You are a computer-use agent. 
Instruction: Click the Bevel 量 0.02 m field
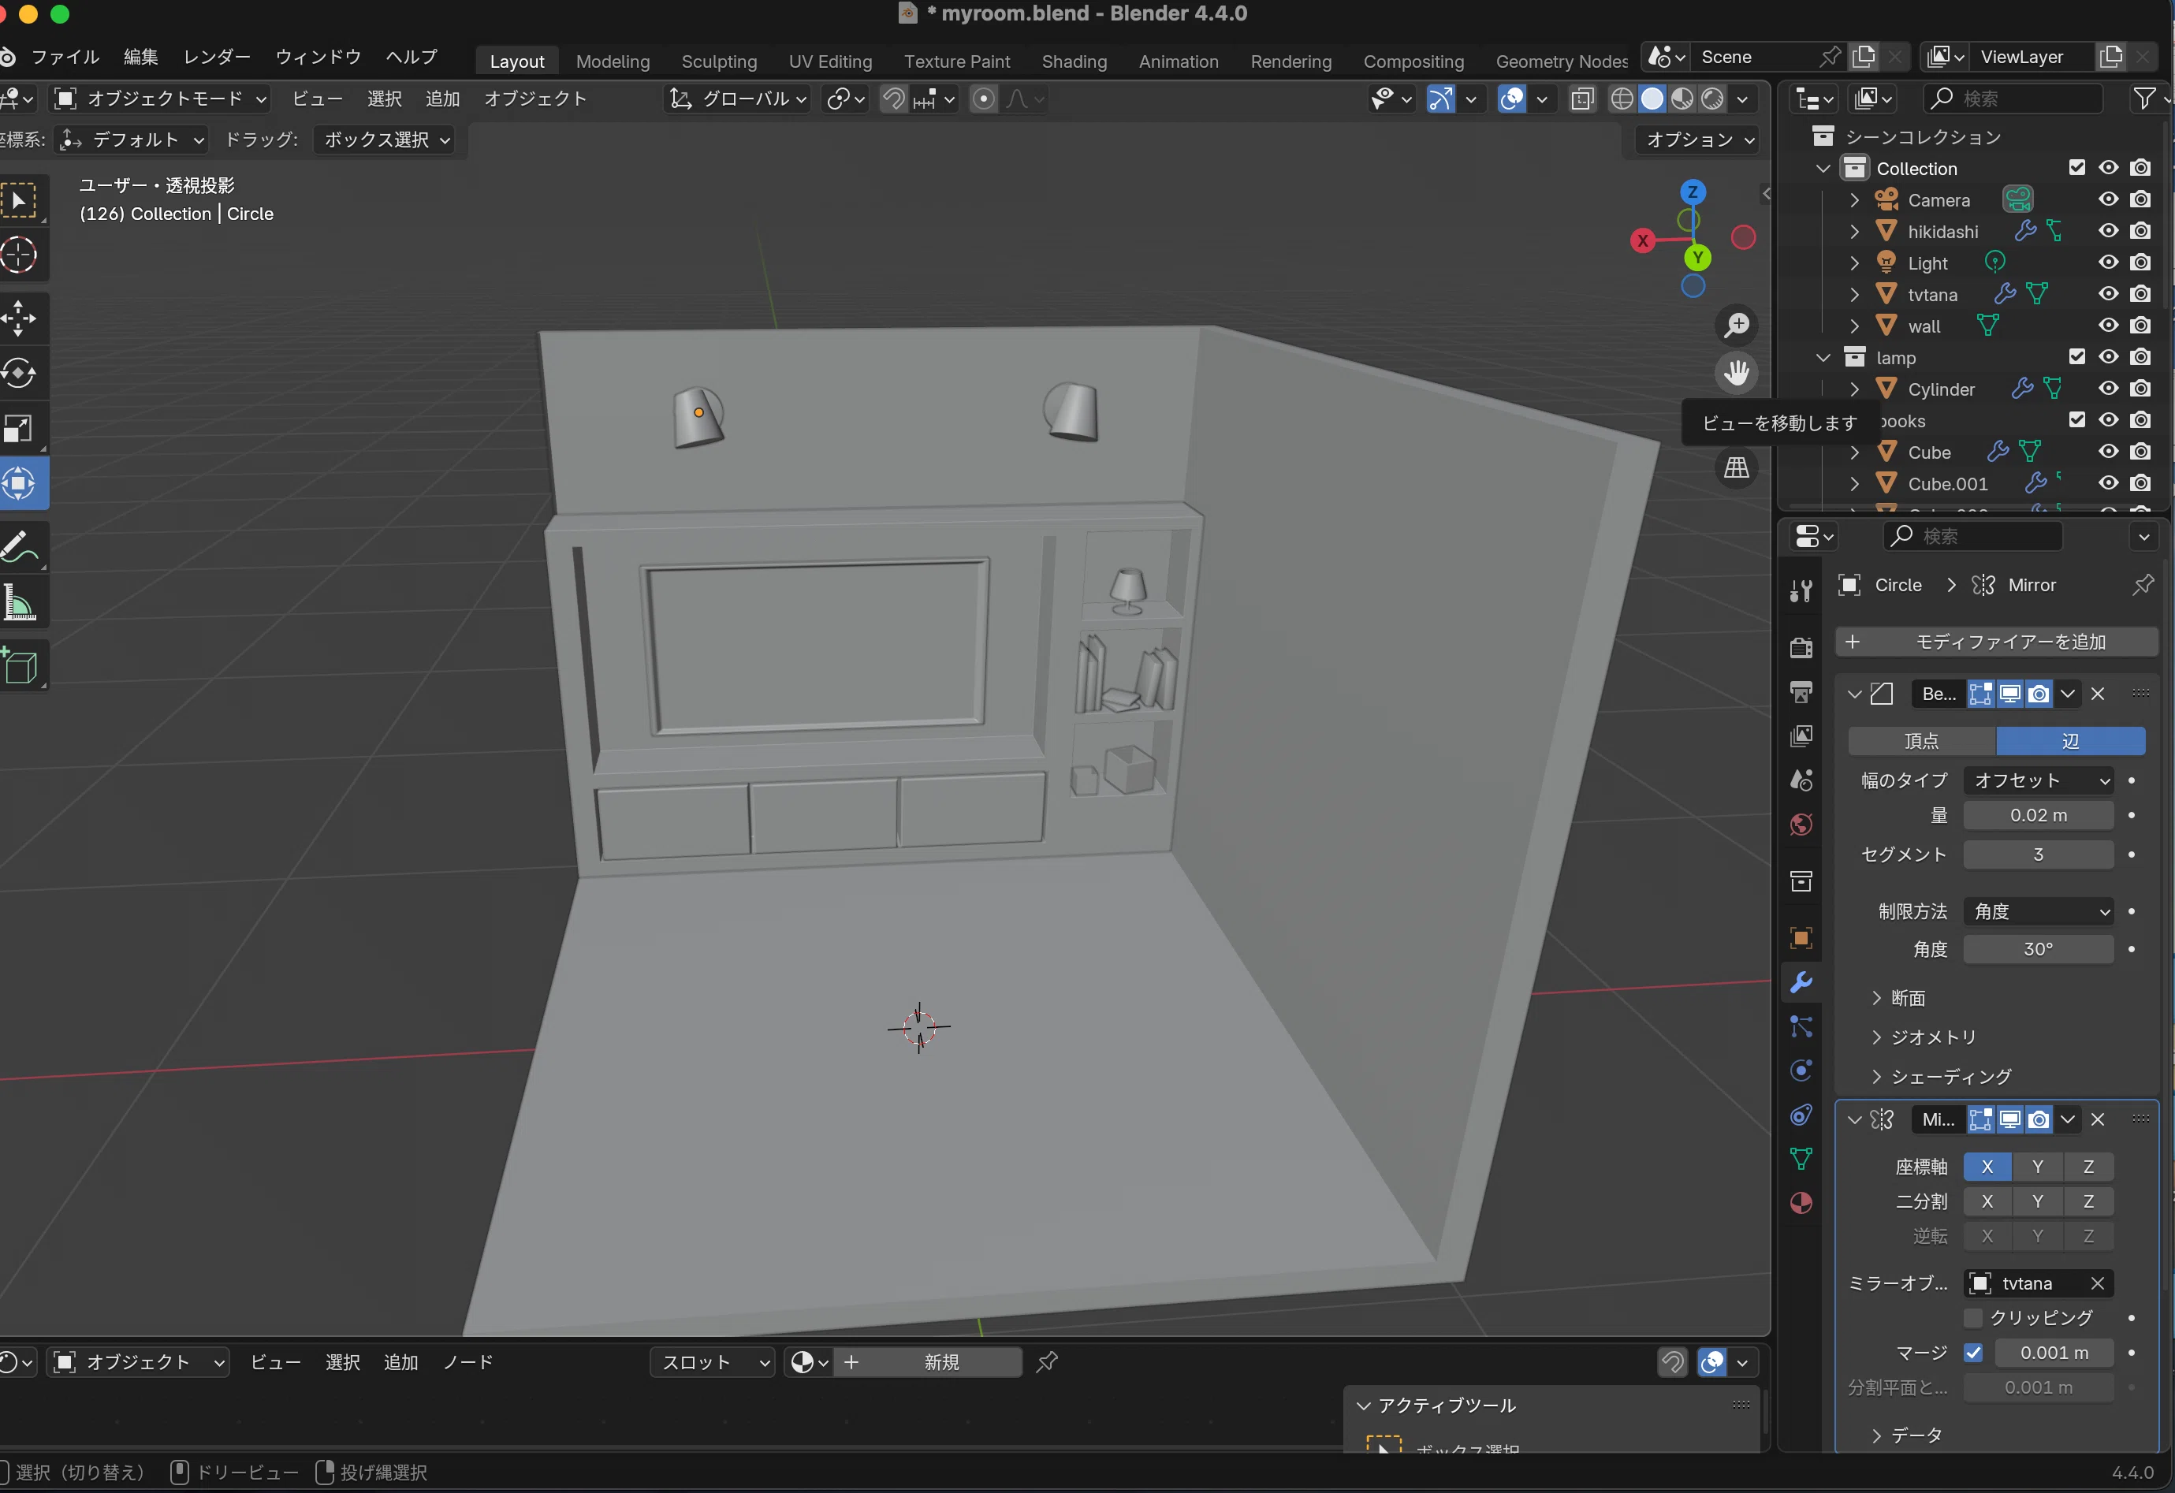(2039, 814)
